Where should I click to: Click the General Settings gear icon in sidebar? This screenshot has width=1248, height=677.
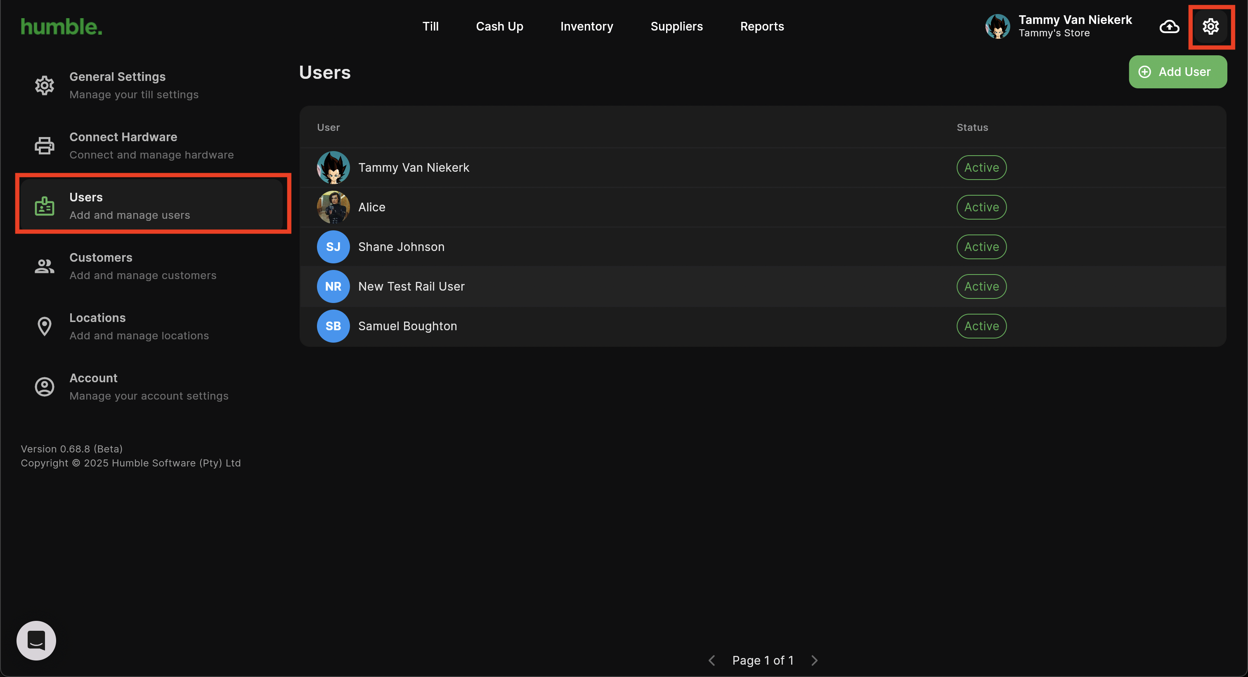(x=45, y=85)
